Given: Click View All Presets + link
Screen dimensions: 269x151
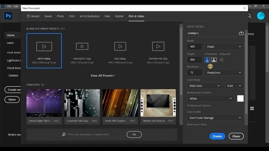Looking at the screenshot, I should (x=103, y=75).
